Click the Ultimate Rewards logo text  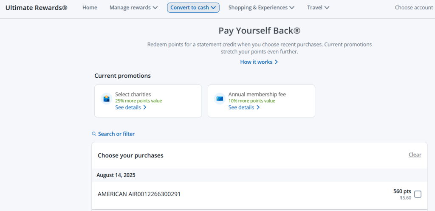(x=37, y=8)
